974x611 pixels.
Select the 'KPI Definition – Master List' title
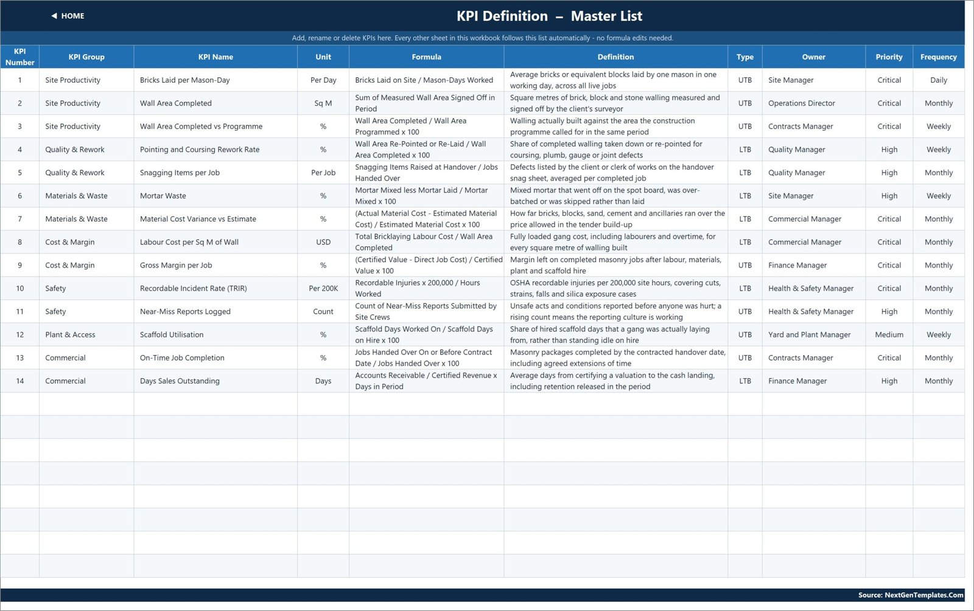(549, 16)
